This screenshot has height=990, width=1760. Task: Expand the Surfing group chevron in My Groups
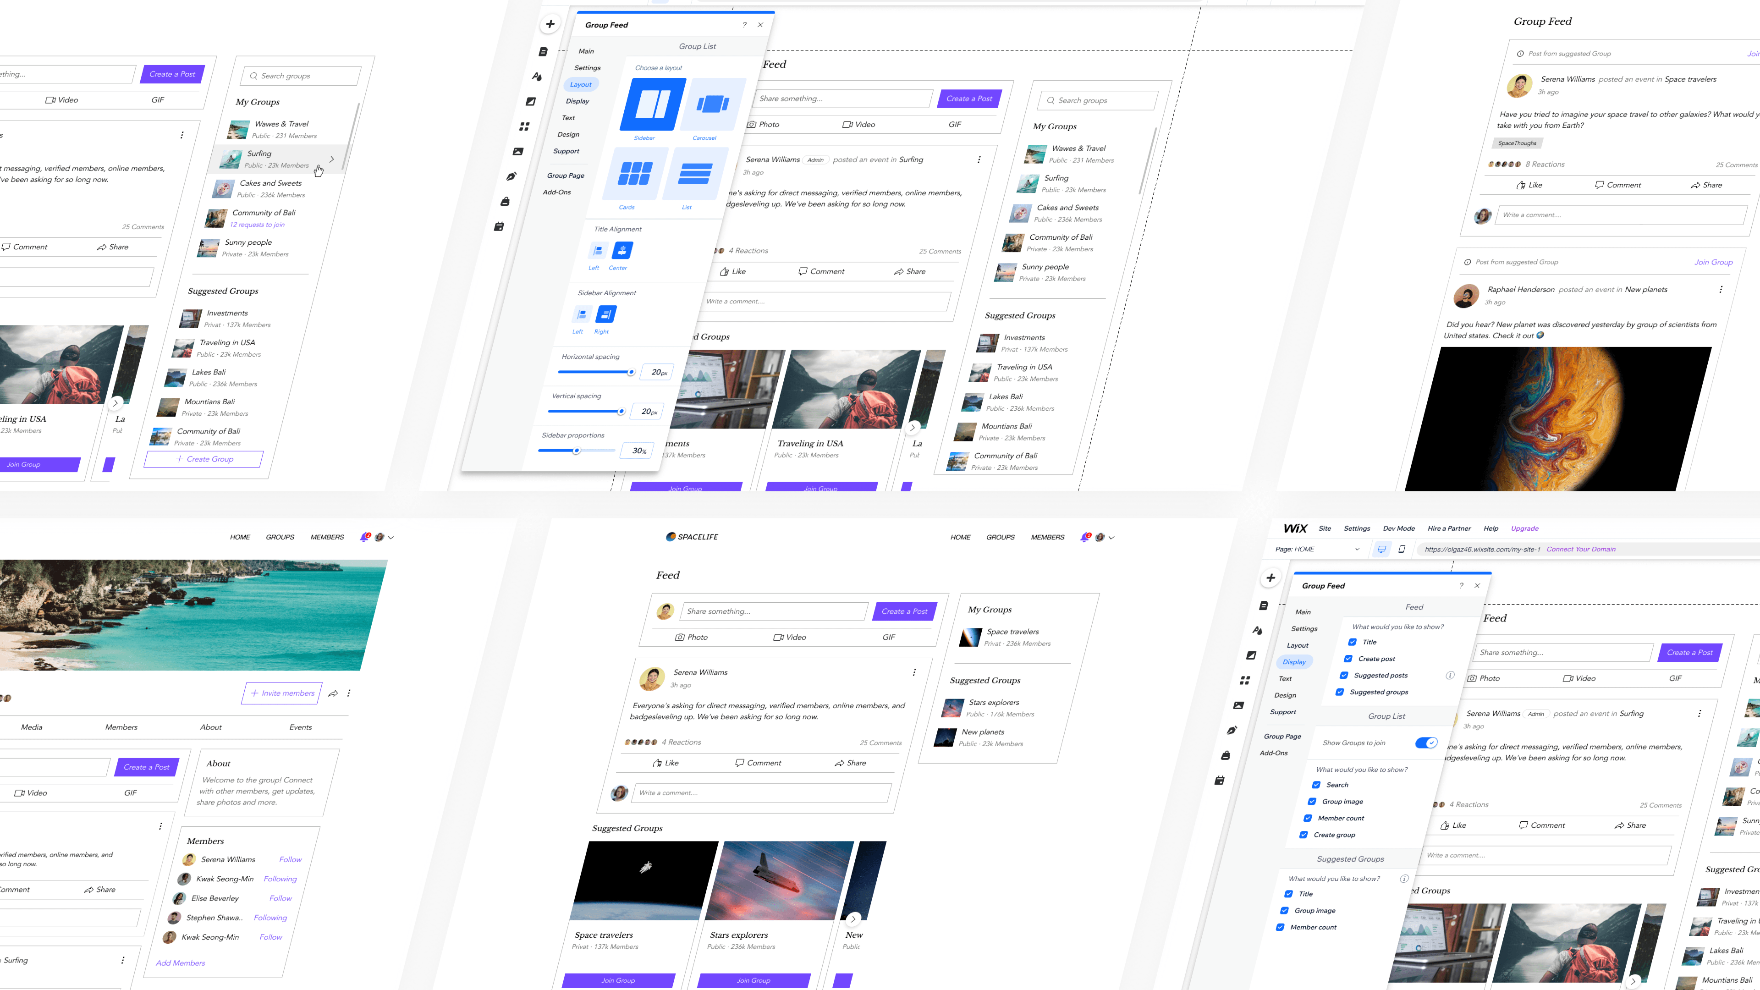click(x=332, y=159)
